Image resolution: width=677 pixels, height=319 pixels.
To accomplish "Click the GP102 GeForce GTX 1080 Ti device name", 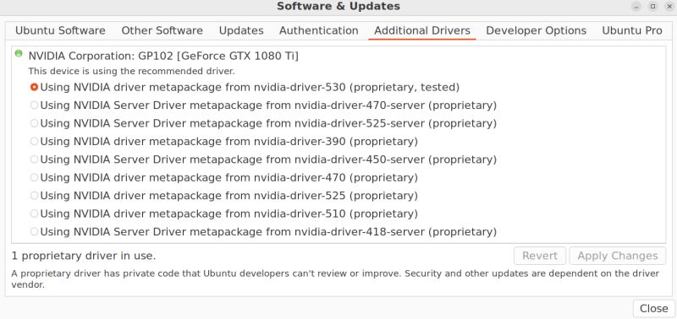I will (163, 56).
